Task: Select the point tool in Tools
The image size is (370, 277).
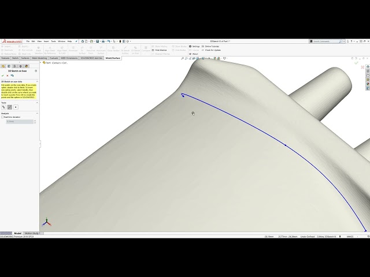Action: pyautogui.click(x=16, y=107)
